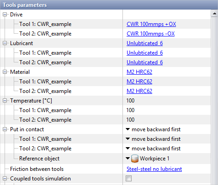This screenshot has width=218, height=185.
Task: Click the Tools parameters panel title
Action: 25,5
